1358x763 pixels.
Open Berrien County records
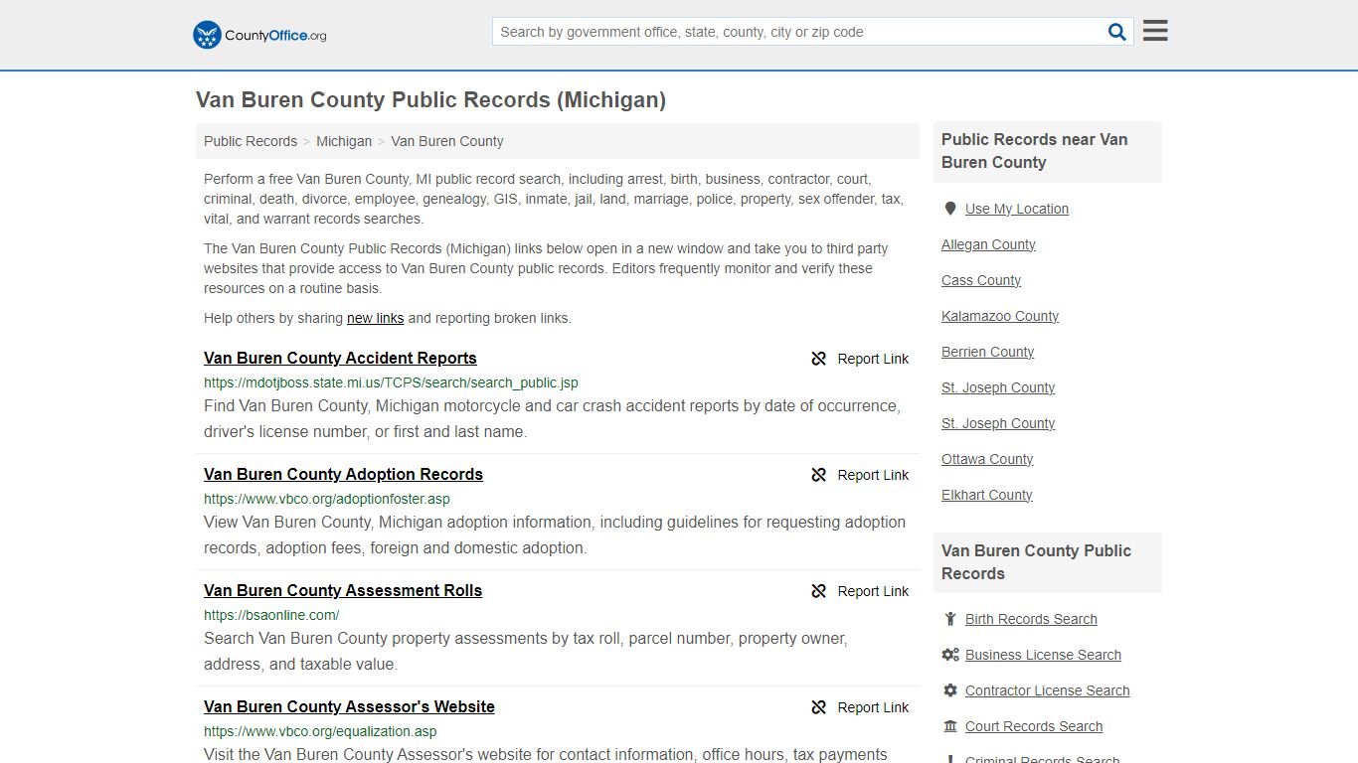pyautogui.click(x=987, y=352)
